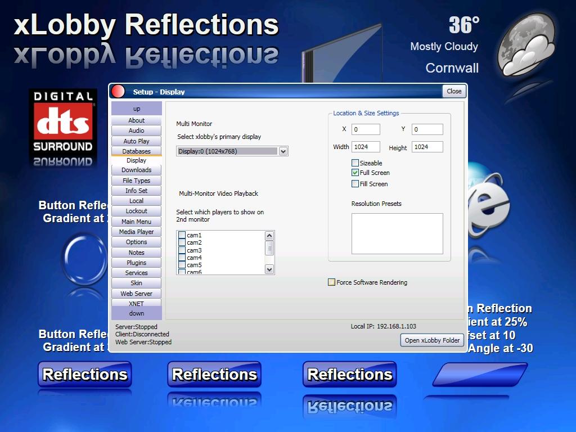Click the Cornwall location text

pos(452,68)
